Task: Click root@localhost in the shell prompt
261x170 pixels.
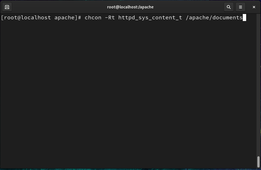Action: click(x=27, y=18)
